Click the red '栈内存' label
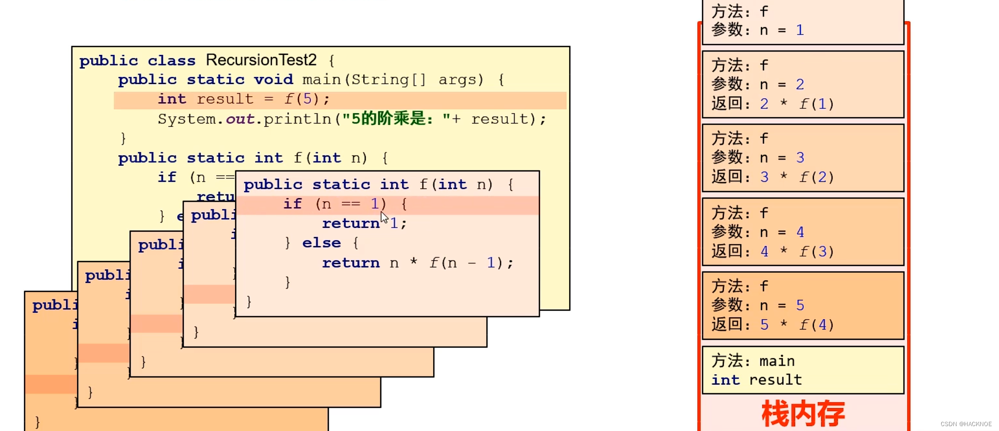Viewport: 999px width, 431px height. [803, 414]
